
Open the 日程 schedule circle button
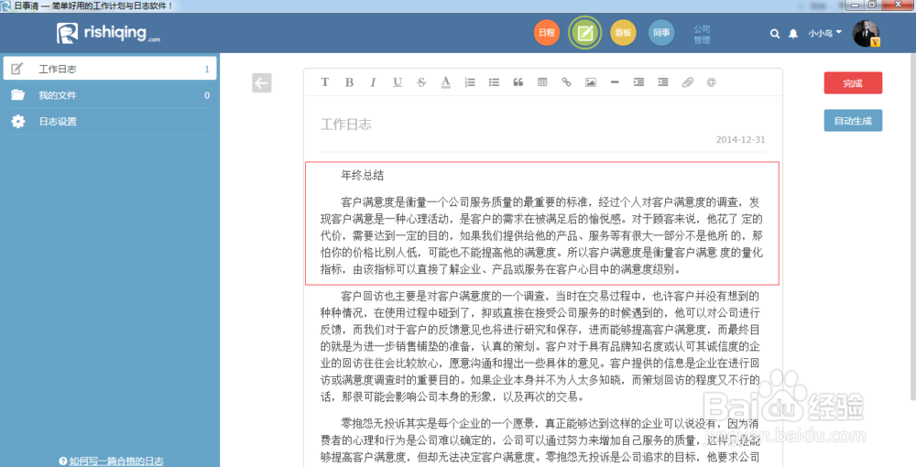pos(546,33)
